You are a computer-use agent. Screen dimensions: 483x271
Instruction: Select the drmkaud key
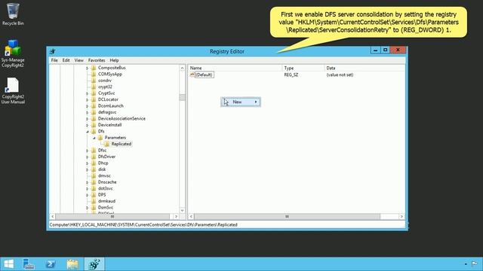pos(107,201)
